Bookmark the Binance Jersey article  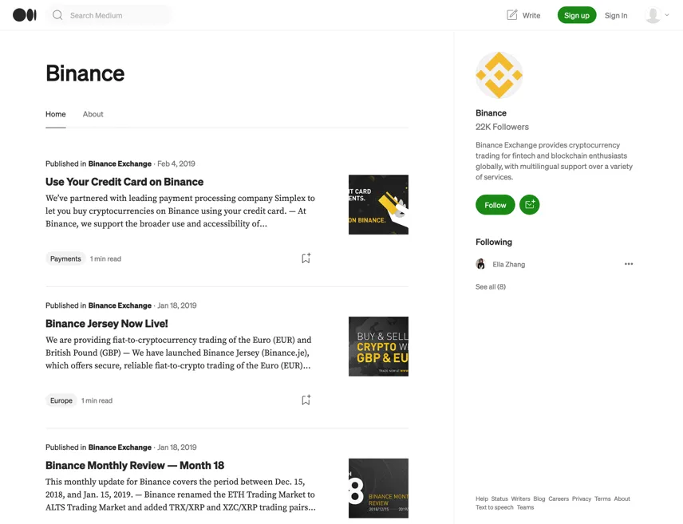pos(306,400)
